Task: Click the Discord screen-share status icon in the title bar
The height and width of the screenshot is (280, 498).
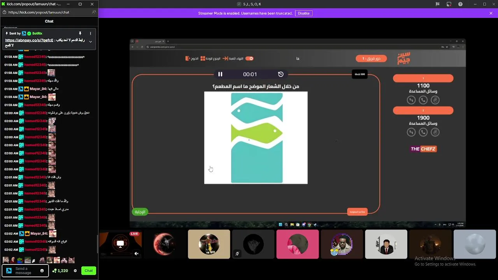Action: point(449,4)
